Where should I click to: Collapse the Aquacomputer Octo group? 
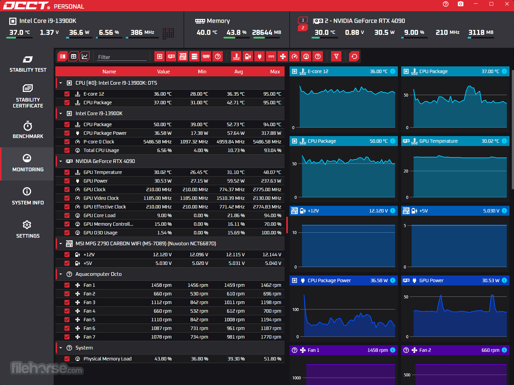61,274
